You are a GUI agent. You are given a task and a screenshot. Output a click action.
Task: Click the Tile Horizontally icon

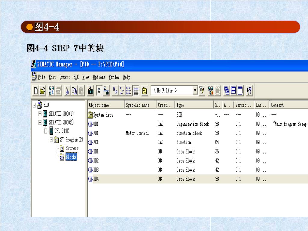[233, 91]
